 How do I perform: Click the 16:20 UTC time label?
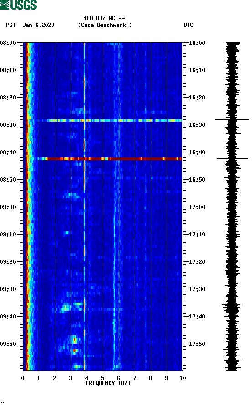point(197,97)
